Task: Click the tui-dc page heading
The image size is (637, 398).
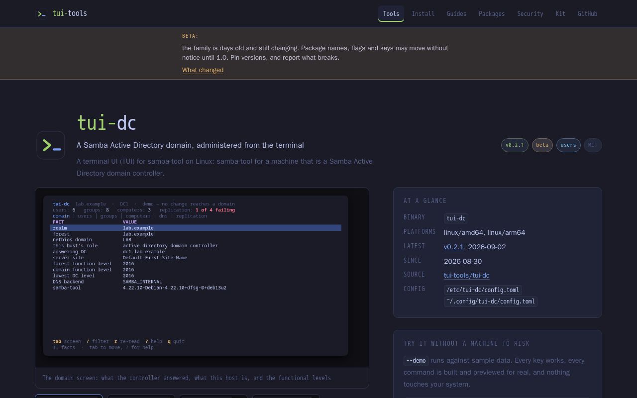Action: [106, 123]
